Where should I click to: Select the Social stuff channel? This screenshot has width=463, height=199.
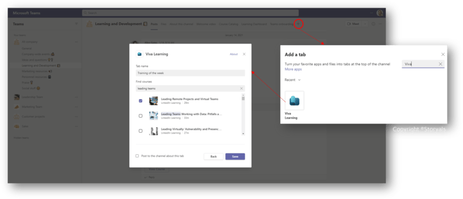click(x=31, y=88)
